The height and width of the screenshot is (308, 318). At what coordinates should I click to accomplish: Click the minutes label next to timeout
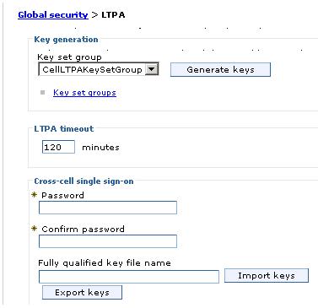100,147
